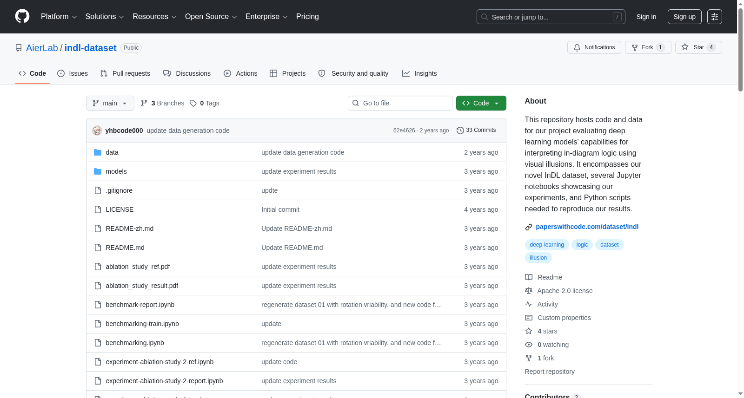Focus the Go to file input
The image size is (744, 398).
(x=400, y=103)
